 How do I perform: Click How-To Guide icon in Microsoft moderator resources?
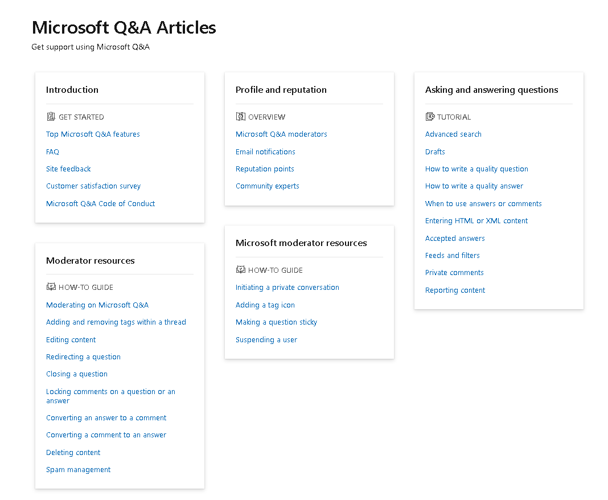point(240,270)
